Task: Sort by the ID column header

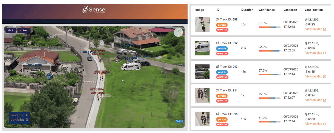Action: tap(218, 10)
